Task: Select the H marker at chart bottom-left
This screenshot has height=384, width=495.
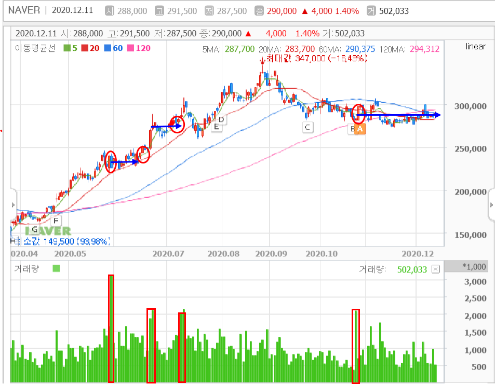Action: [x=12, y=241]
